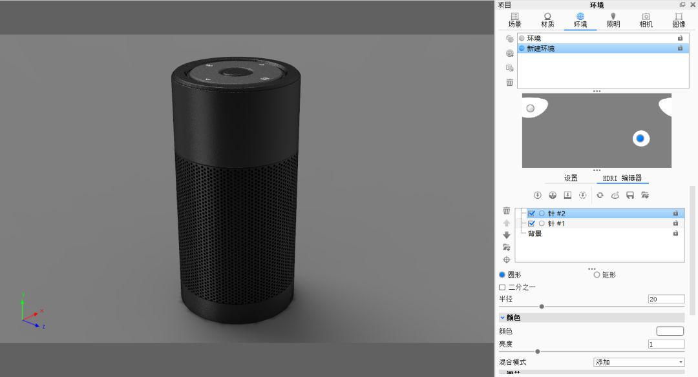Click the add environment from image icon
Screen dimensions: 698x377
[510, 68]
